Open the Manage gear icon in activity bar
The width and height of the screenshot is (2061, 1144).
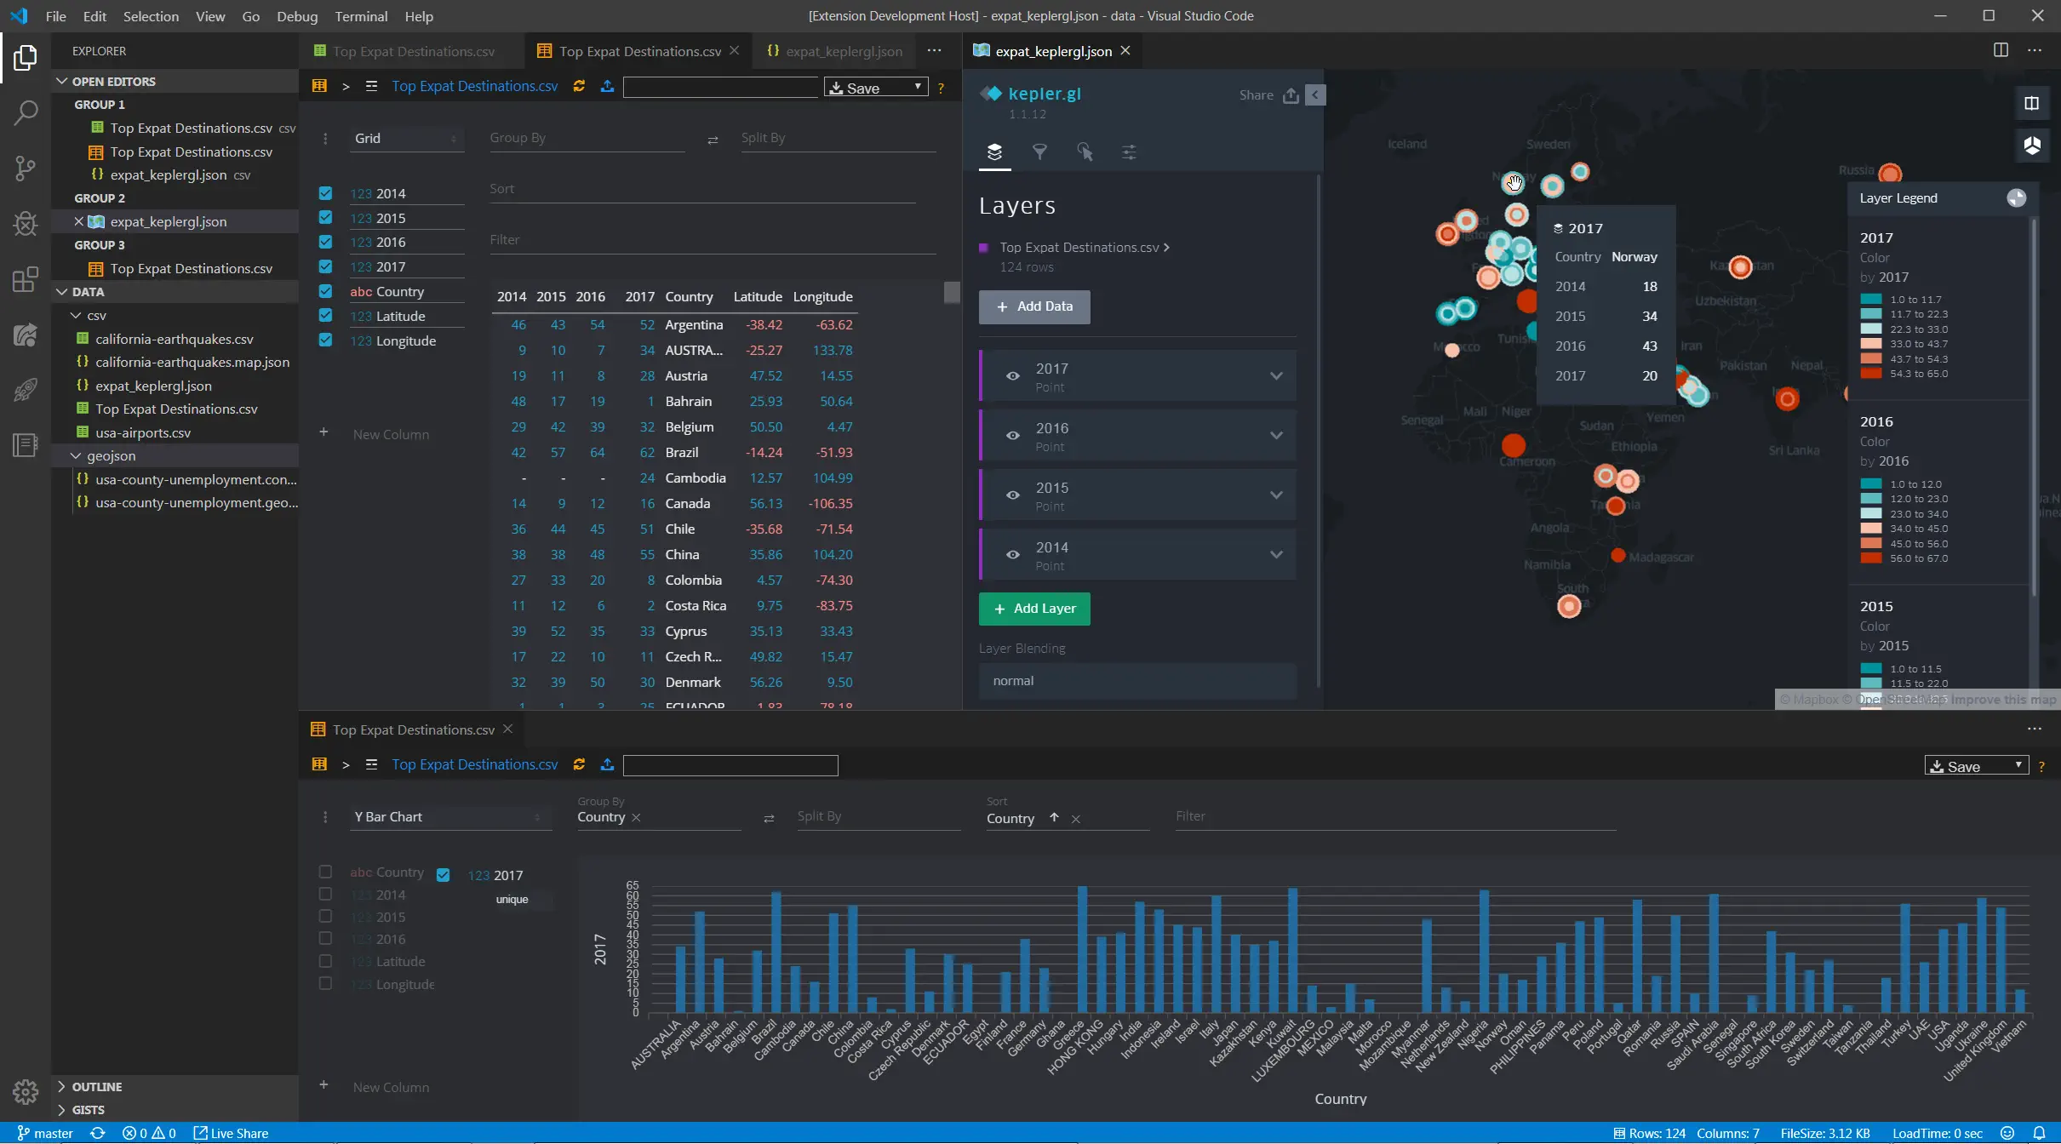26,1091
